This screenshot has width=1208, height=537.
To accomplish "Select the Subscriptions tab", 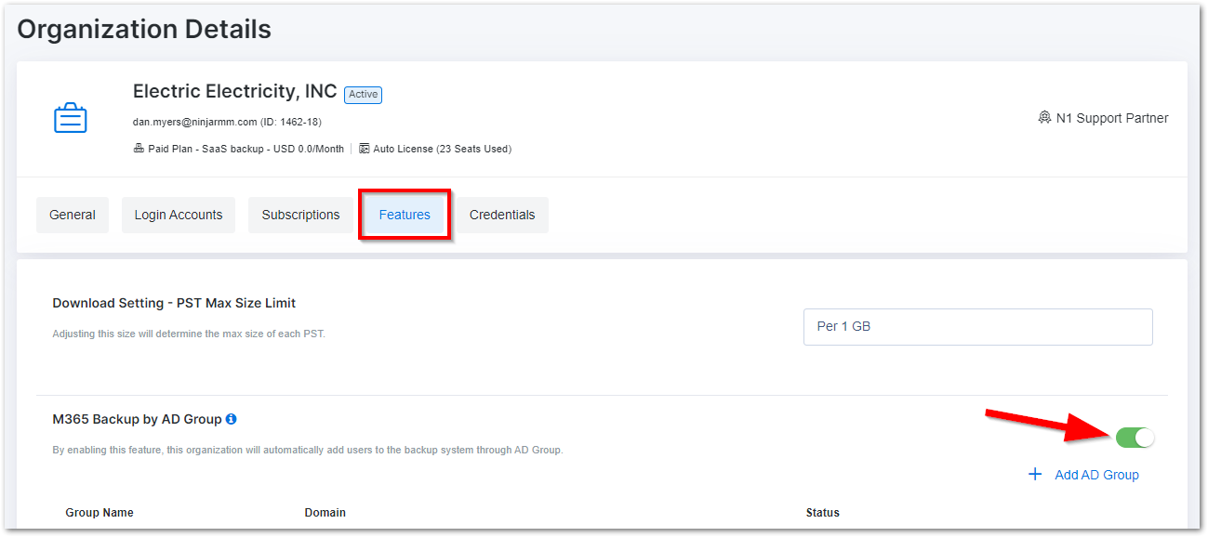I will pyautogui.click(x=300, y=214).
